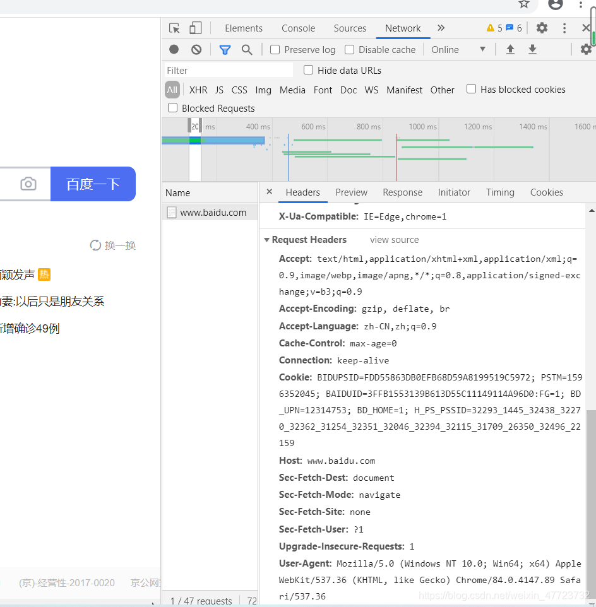Filter requests by Manifest
The height and width of the screenshot is (607, 596).
(404, 90)
